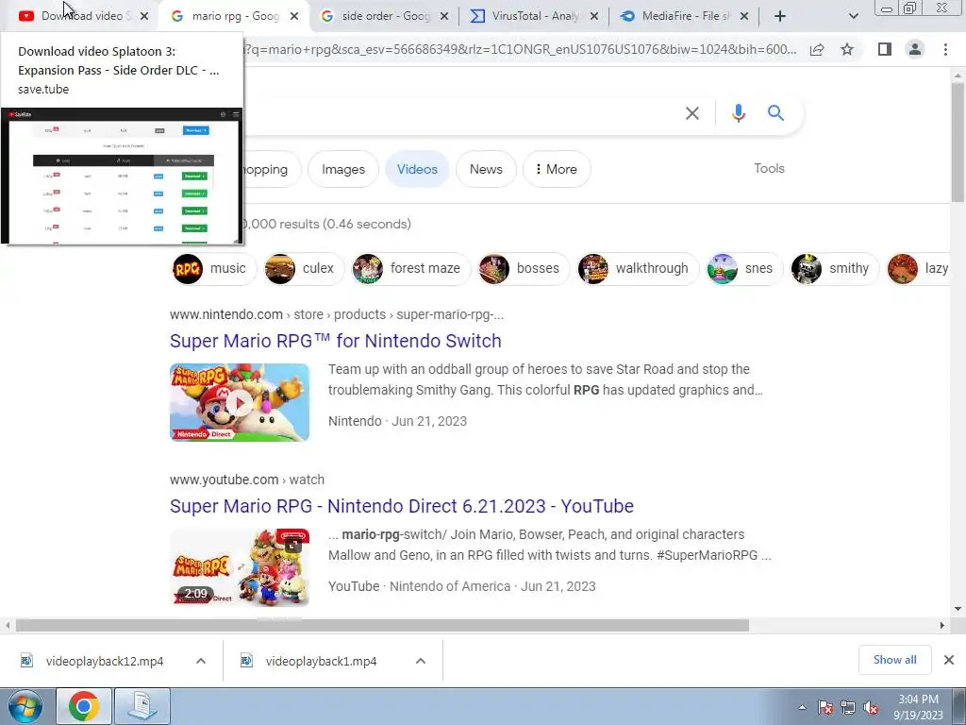Select the News filter

[486, 169]
